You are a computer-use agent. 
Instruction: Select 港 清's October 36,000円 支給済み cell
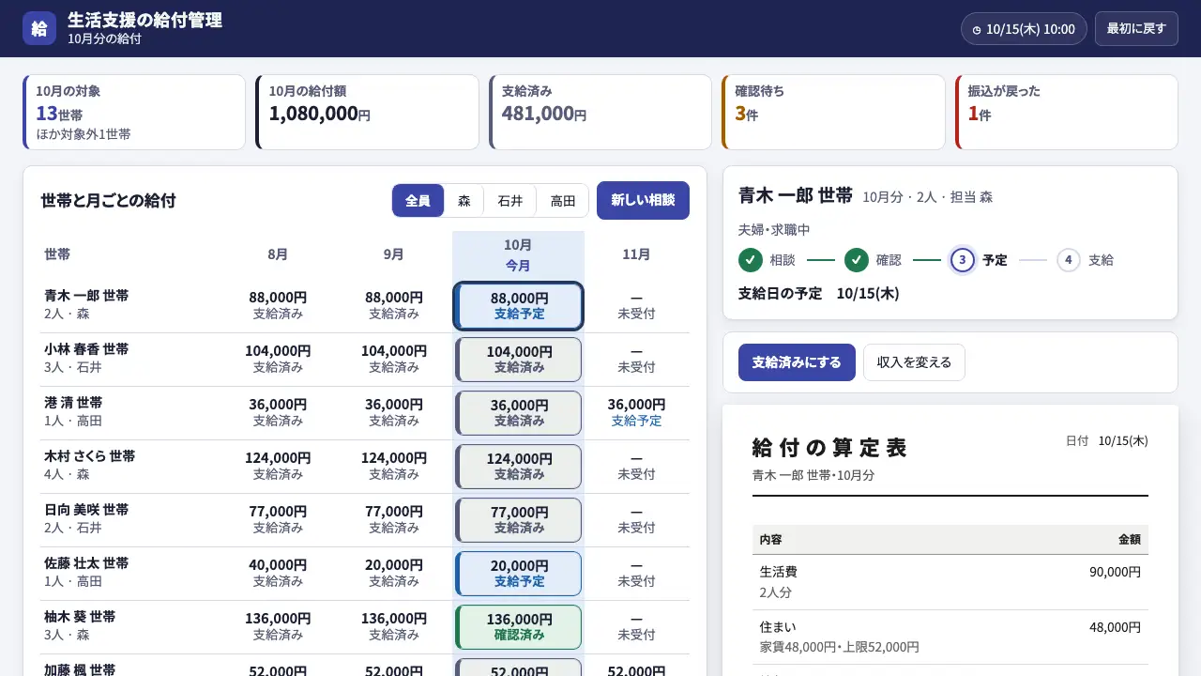pos(519,413)
